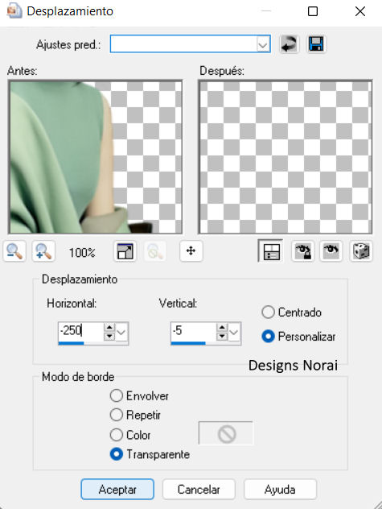
Task: Fit preview to window icon
Action: pyautogui.click(x=125, y=251)
